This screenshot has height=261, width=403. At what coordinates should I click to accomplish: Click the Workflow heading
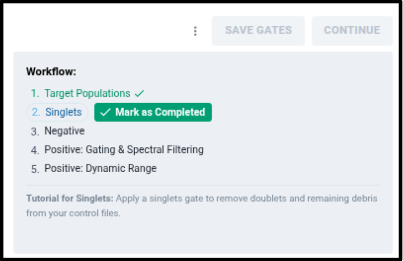click(x=51, y=71)
